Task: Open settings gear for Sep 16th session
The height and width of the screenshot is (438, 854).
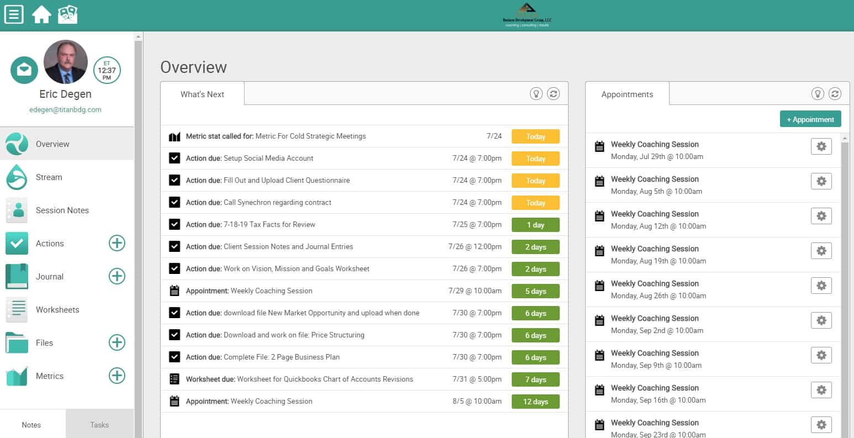Action: pos(821,390)
